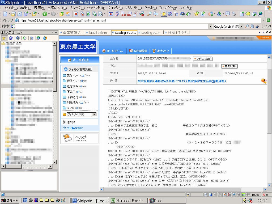Click the character encoding icon
Image resolution: width=272 pixels, height=204 pixels.
(x=210, y=14)
